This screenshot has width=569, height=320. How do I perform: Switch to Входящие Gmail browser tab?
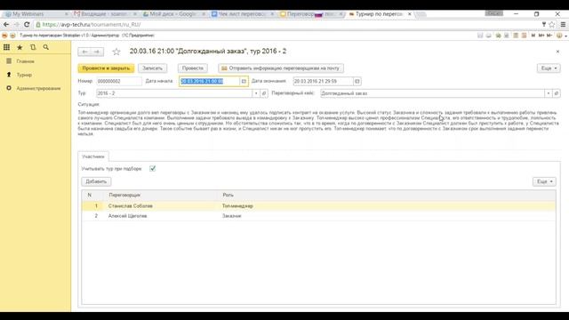(x=104, y=14)
